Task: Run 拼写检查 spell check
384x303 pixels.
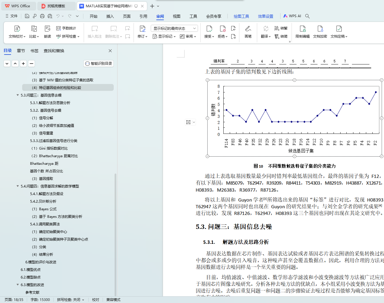Action: click(x=68, y=36)
